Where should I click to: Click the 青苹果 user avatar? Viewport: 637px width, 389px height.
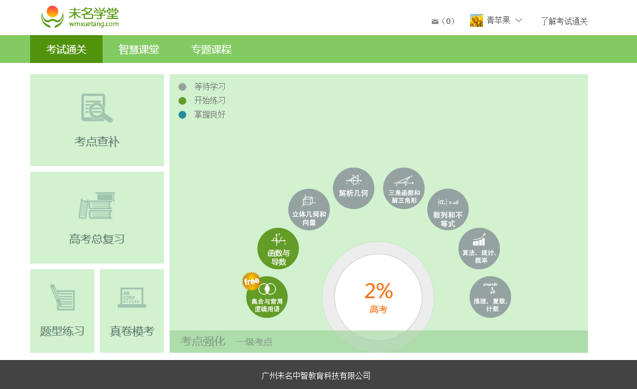pyautogui.click(x=476, y=21)
